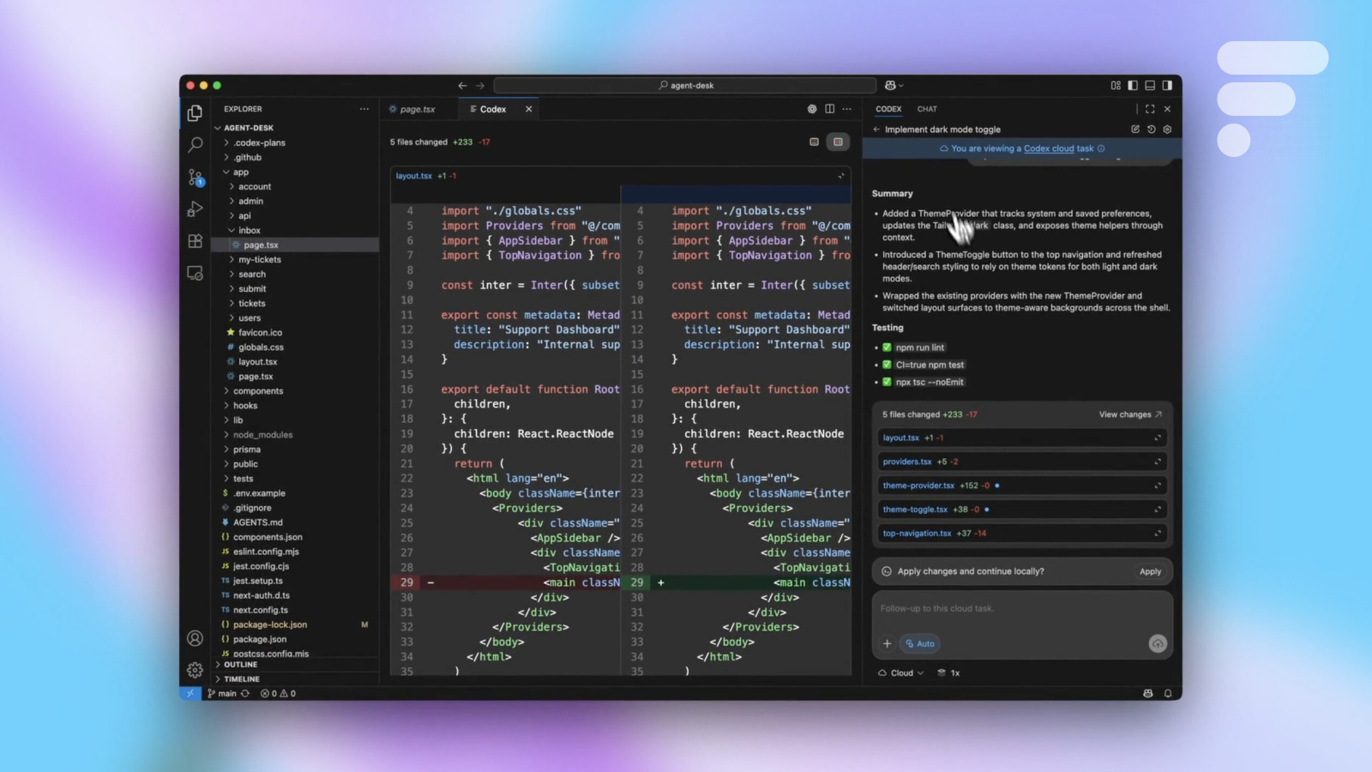Toggle the npx tsc --noEmit checkbox
The height and width of the screenshot is (772, 1372).
tap(887, 382)
